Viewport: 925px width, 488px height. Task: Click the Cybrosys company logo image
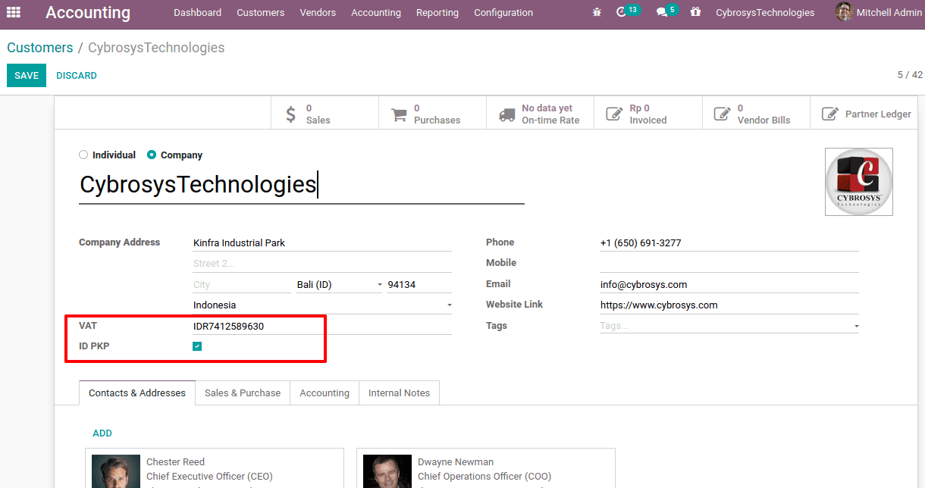(x=859, y=182)
